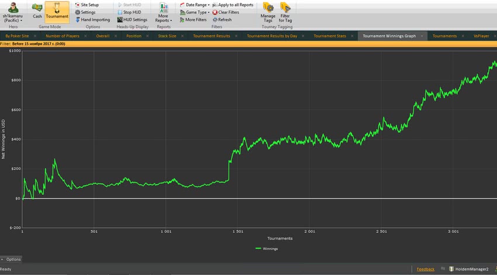Click the Tournaments x-axis title
497x275 pixels.
click(x=280, y=238)
